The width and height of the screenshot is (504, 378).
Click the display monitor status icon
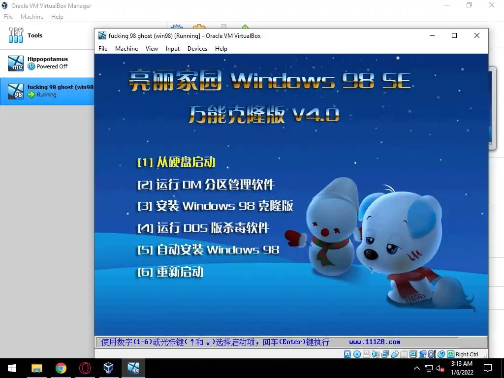[413, 354]
